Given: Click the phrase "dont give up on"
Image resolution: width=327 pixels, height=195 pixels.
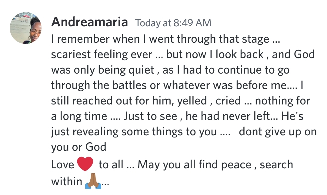Looking at the screenshot, I should point(278,132).
